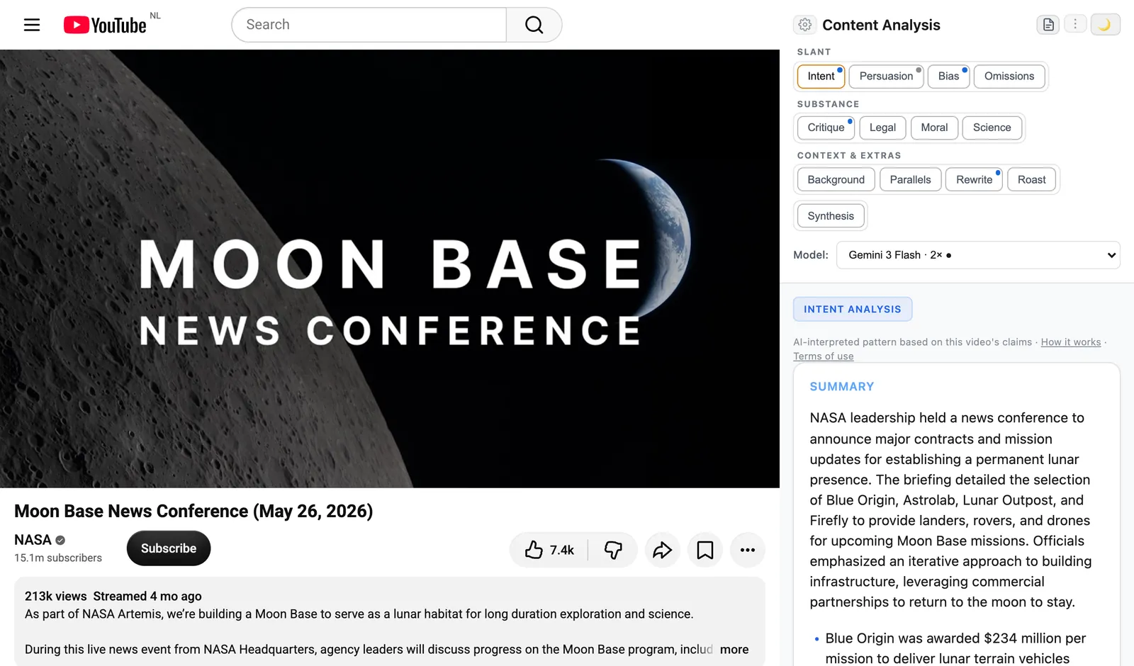This screenshot has width=1134, height=666.
Task: Open Content Analysis settings gear
Action: point(805,25)
